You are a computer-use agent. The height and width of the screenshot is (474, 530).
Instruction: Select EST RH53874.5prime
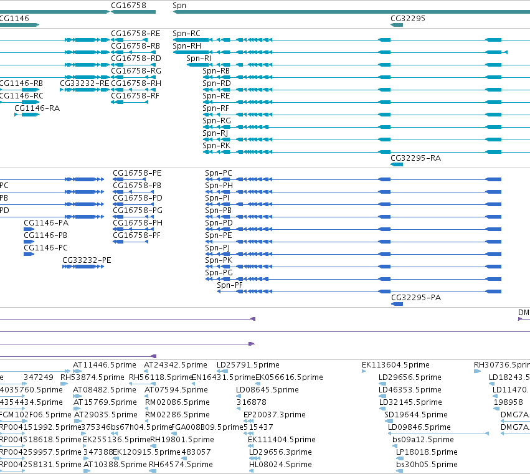click(92, 377)
